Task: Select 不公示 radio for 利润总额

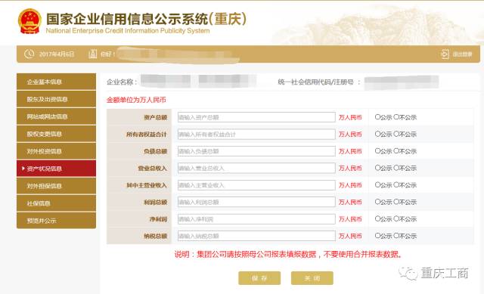Action: pyautogui.click(x=396, y=202)
